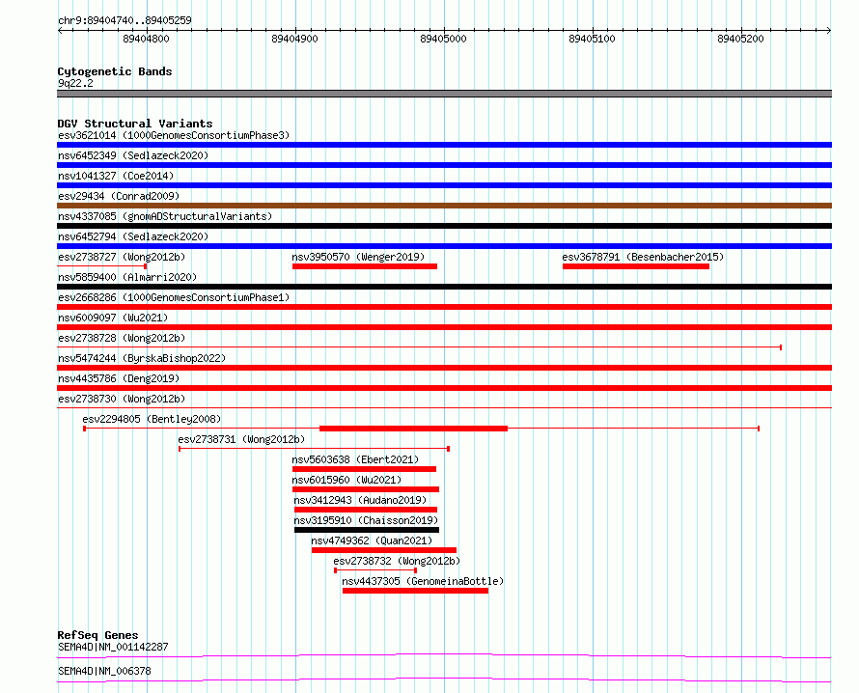Select the nsv6452794 Sedlazeck2020 variant label
Viewport: 859px width, 693px height.
click(133, 236)
